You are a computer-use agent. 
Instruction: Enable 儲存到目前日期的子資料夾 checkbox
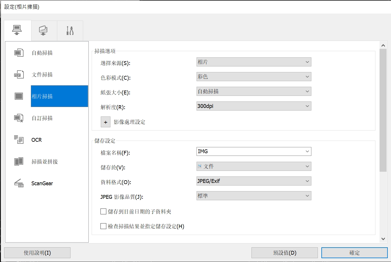point(103,211)
